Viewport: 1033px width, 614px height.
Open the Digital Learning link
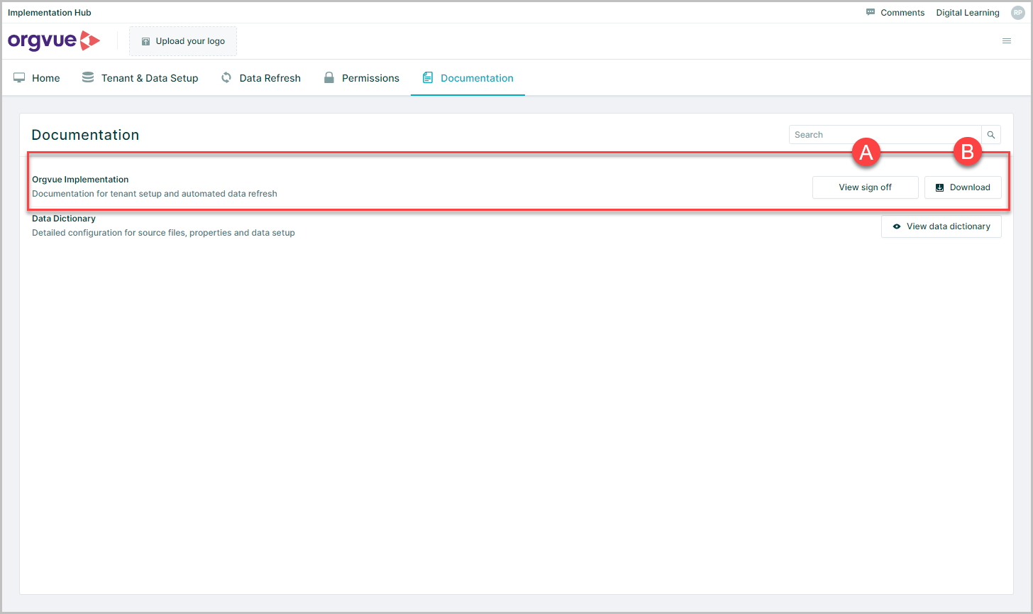pos(968,13)
